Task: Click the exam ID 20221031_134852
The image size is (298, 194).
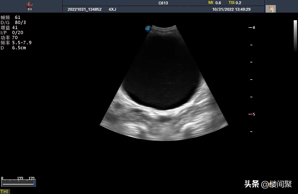Action: click(x=85, y=9)
